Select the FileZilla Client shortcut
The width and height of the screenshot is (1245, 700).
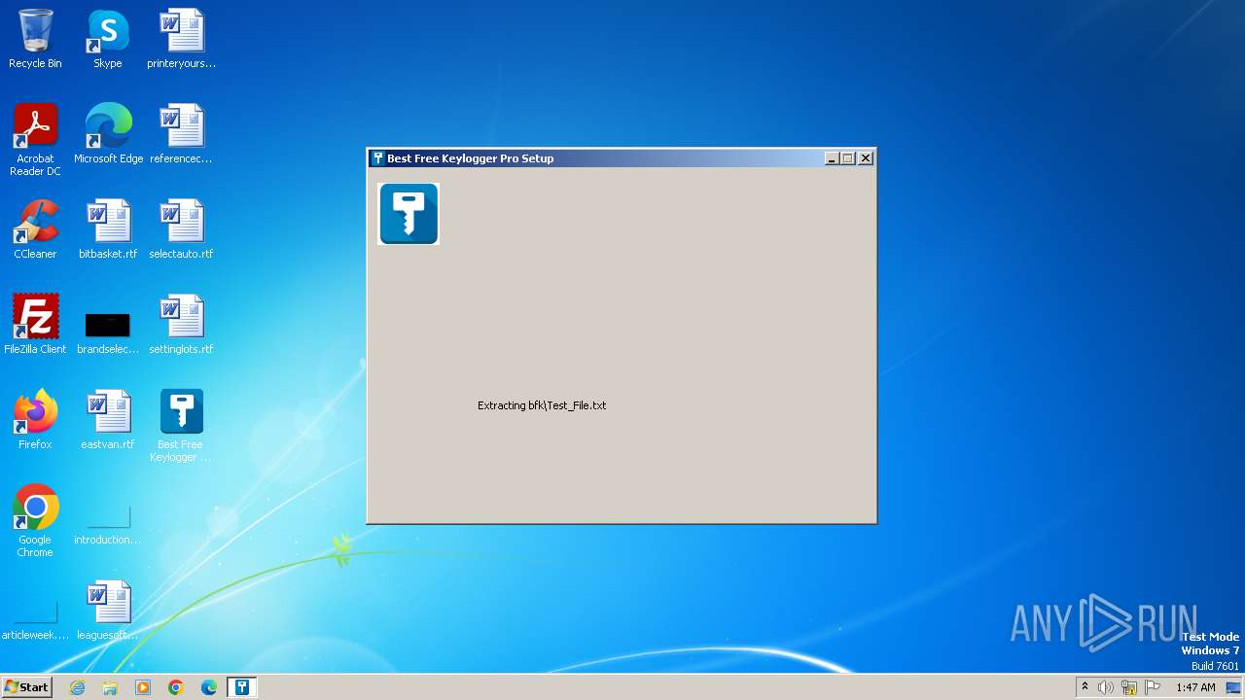point(35,325)
